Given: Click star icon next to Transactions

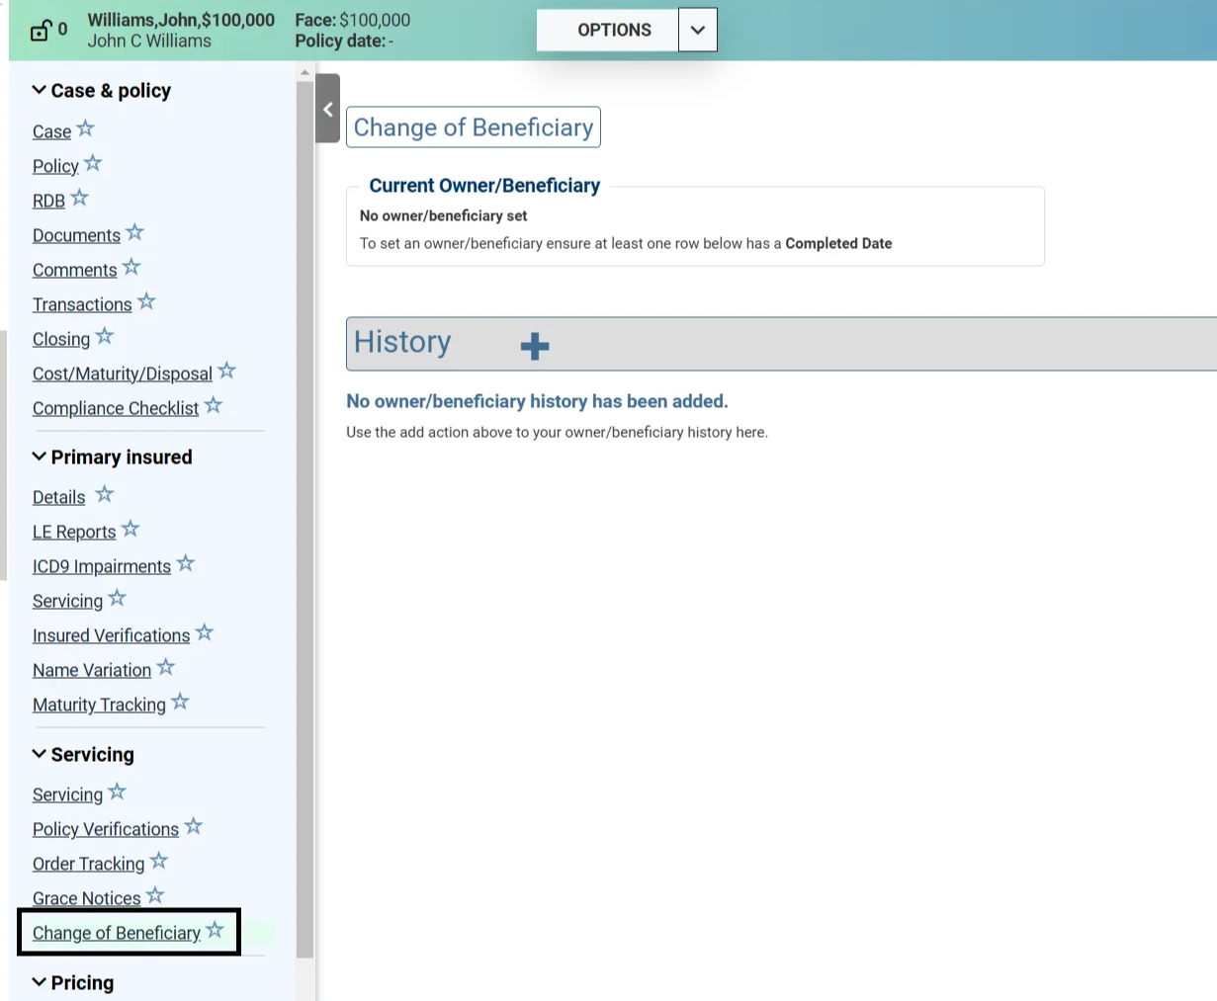Looking at the screenshot, I should point(147,302).
